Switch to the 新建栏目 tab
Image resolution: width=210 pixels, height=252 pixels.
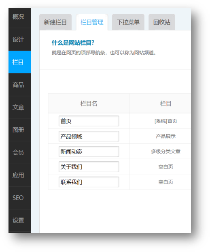click(x=55, y=22)
